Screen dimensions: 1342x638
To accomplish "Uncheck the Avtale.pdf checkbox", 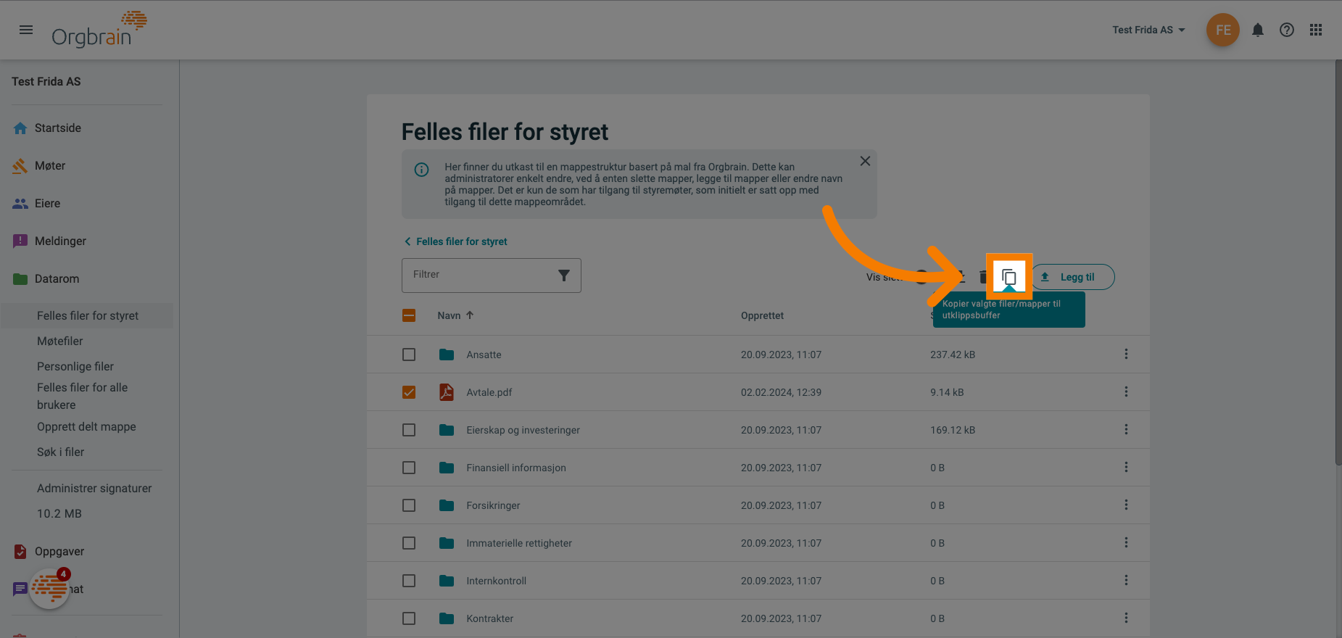I will (409, 392).
